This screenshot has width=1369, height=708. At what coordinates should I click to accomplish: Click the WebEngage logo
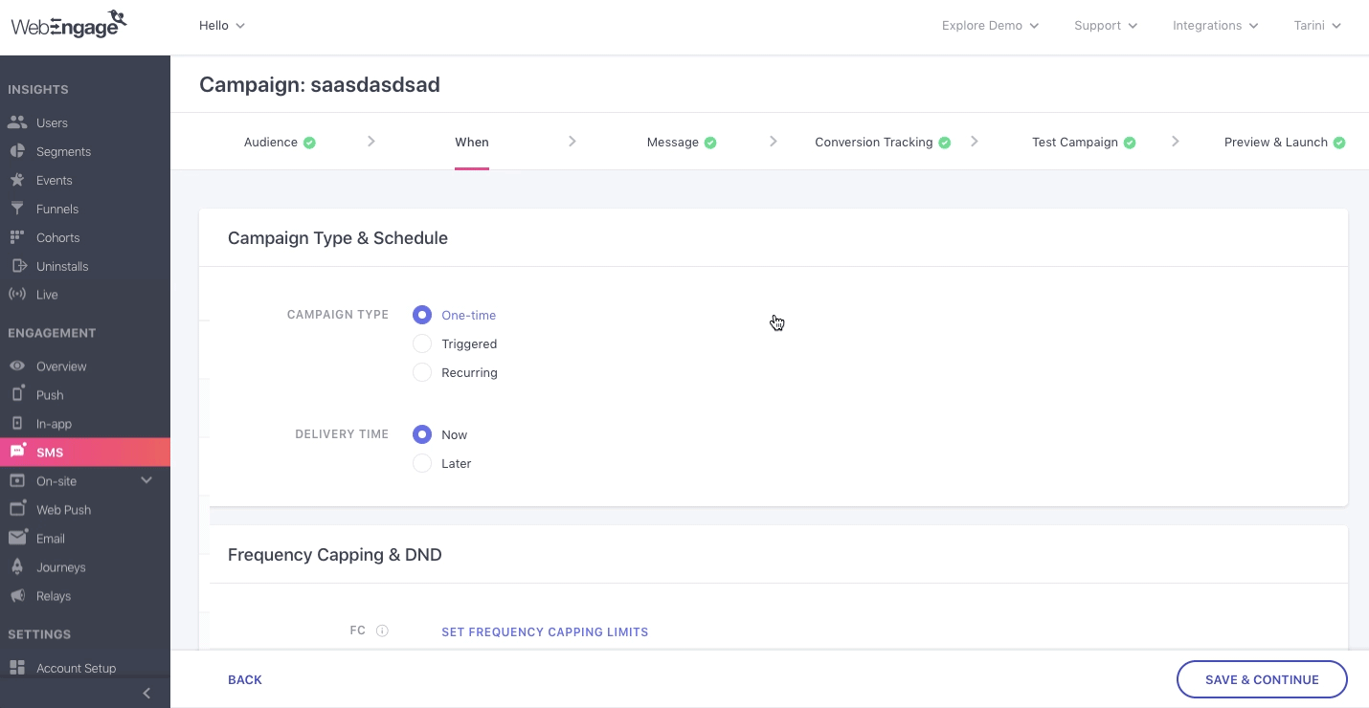pos(69,23)
